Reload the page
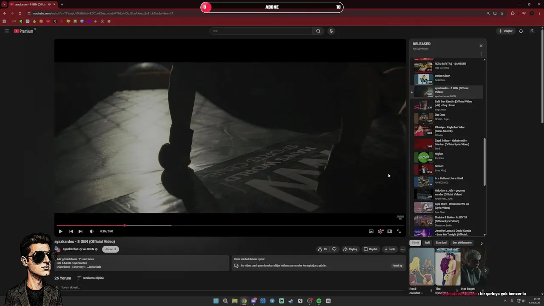Viewport: 544px width, 306px height. point(20,13)
